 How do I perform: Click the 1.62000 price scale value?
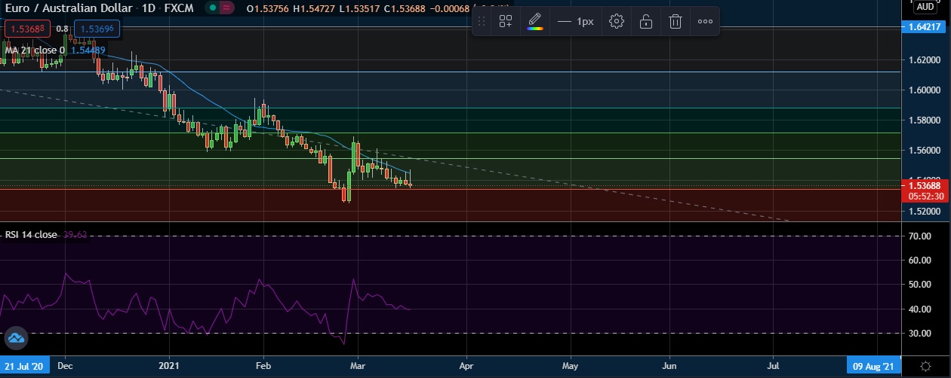coord(925,59)
